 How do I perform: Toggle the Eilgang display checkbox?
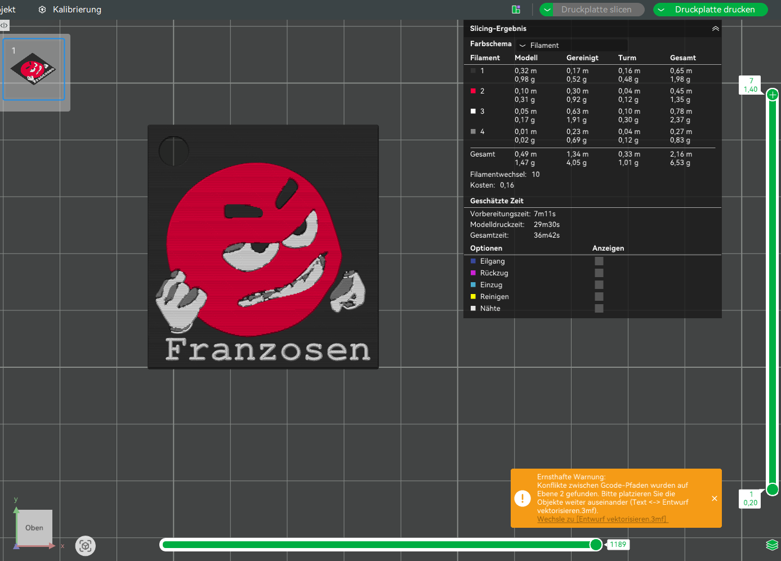point(599,261)
